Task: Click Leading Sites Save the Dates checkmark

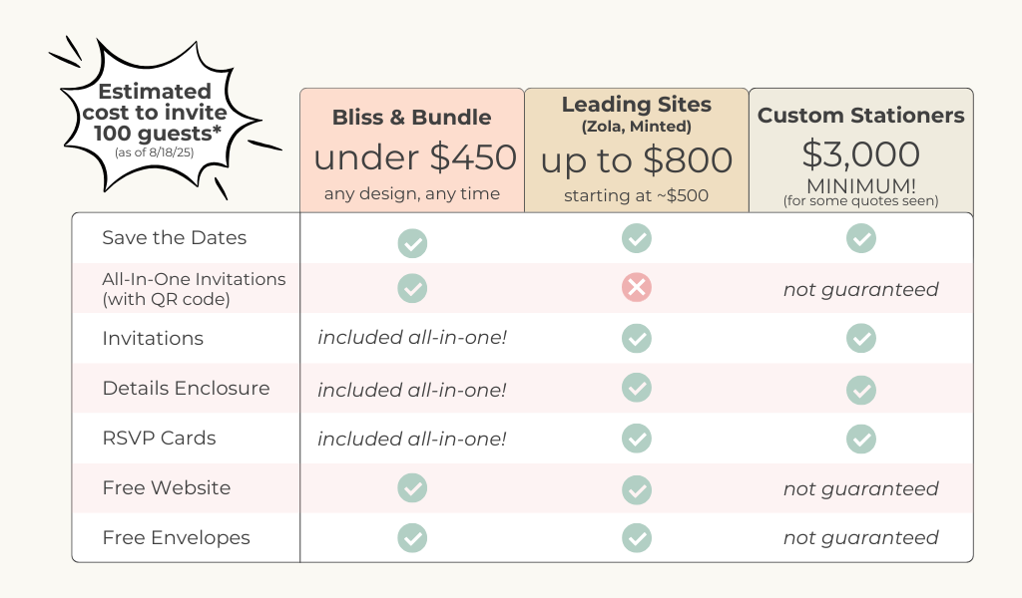Action: pos(637,238)
